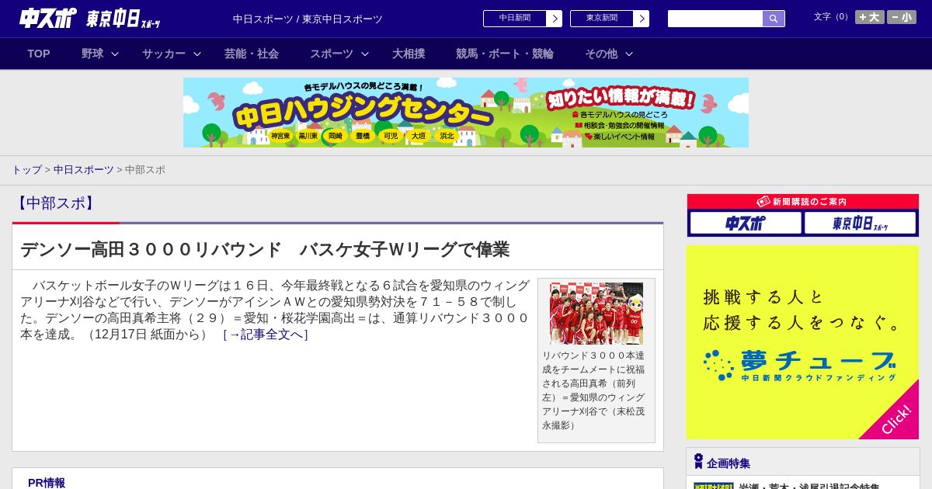
Task: Open the その他 menu
Action: pos(601,54)
